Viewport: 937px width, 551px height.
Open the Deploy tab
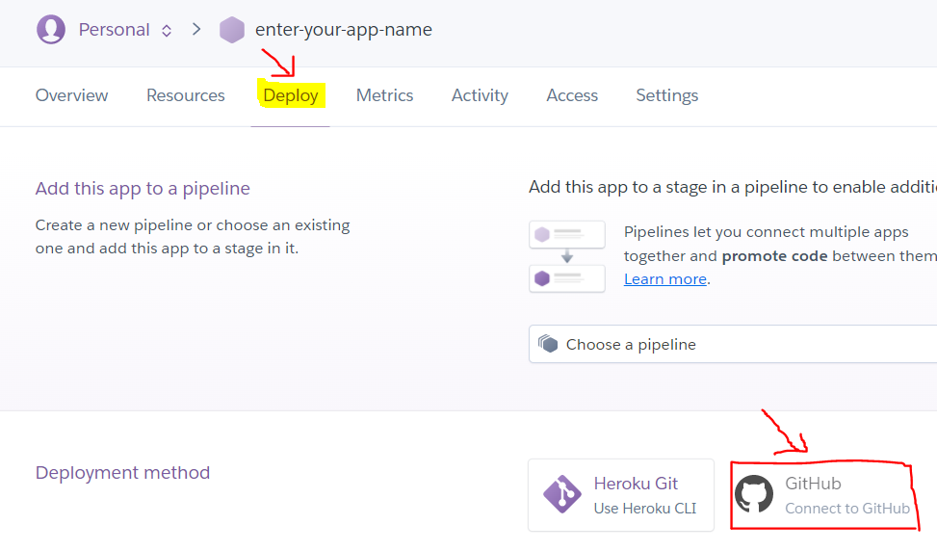coord(291,95)
